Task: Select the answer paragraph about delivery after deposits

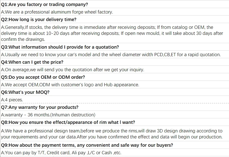Action: click(x=112, y=33)
